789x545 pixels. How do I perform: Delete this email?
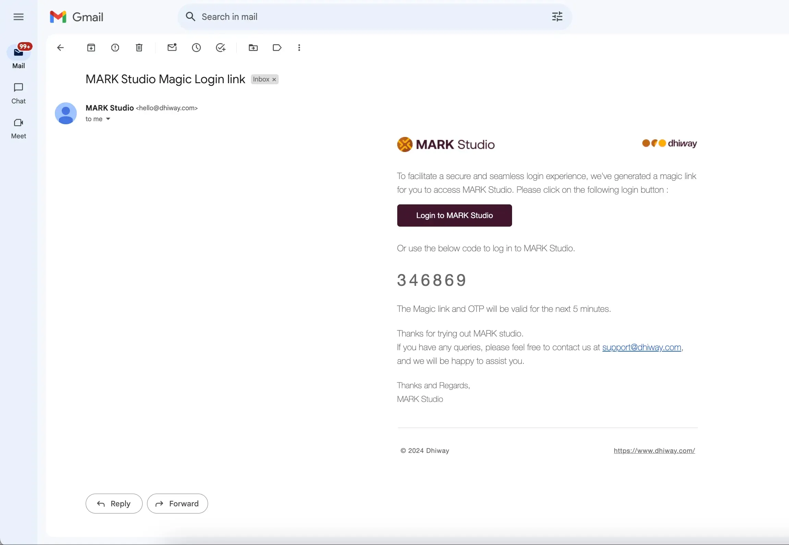pyautogui.click(x=139, y=48)
